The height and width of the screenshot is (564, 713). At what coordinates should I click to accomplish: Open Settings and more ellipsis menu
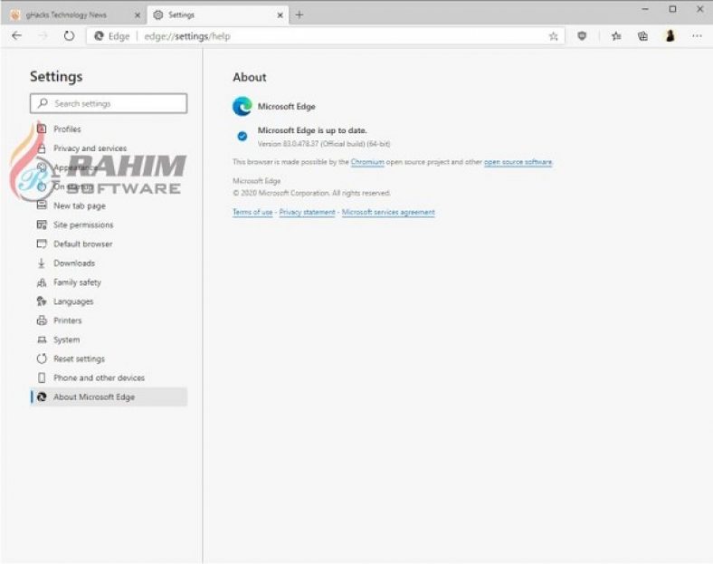[x=697, y=36]
